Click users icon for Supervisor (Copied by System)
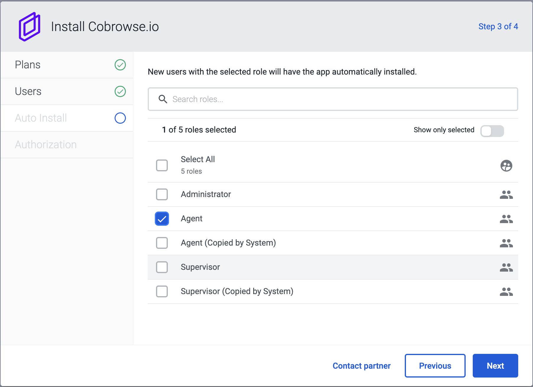The width and height of the screenshot is (533, 387). pyautogui.click(x=506, y=291)
